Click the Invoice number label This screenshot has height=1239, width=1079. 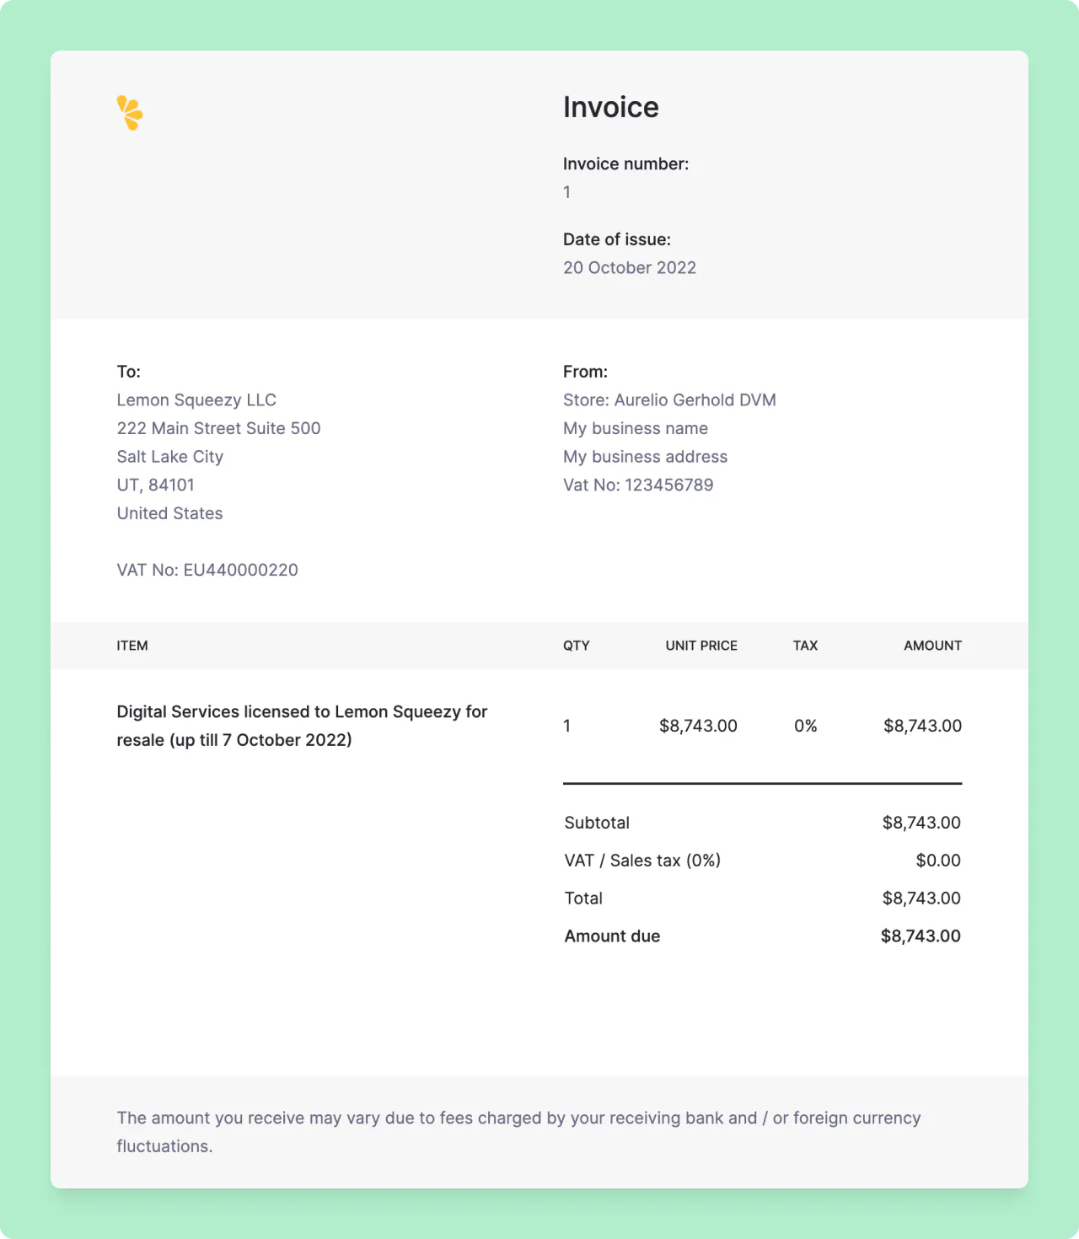(x=625, y=164)
